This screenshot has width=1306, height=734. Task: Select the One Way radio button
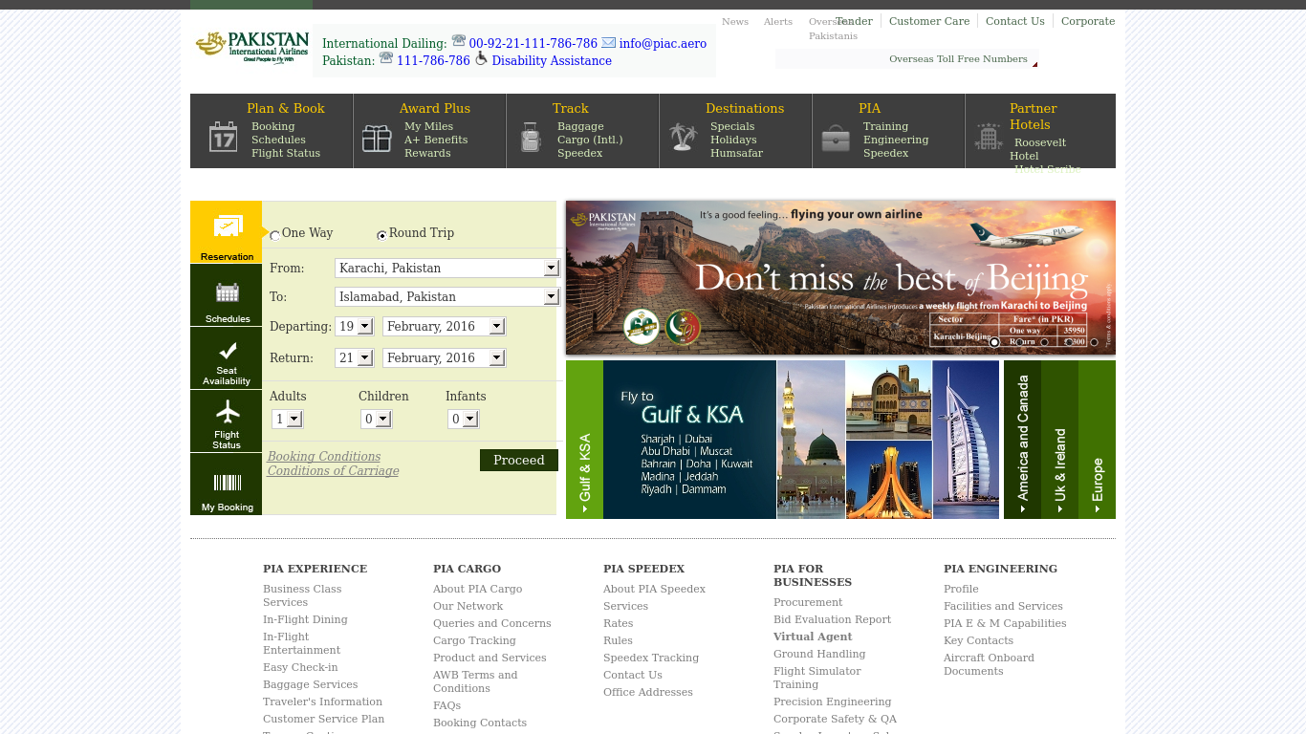(x=275, y=235)
